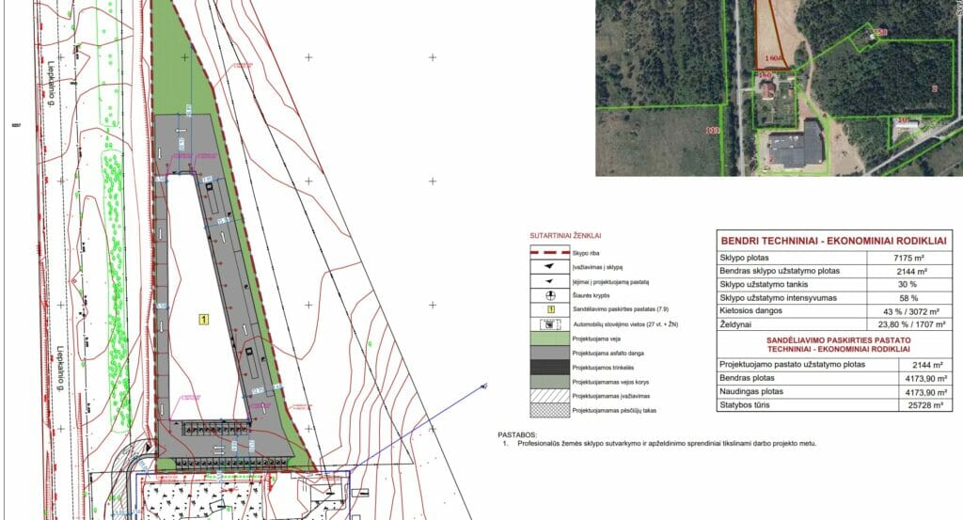This screenshot has width=963, height=520.
Task: Click the Projektuojamas pėsčiųjų takas legend text
Action: click(614, 411)
